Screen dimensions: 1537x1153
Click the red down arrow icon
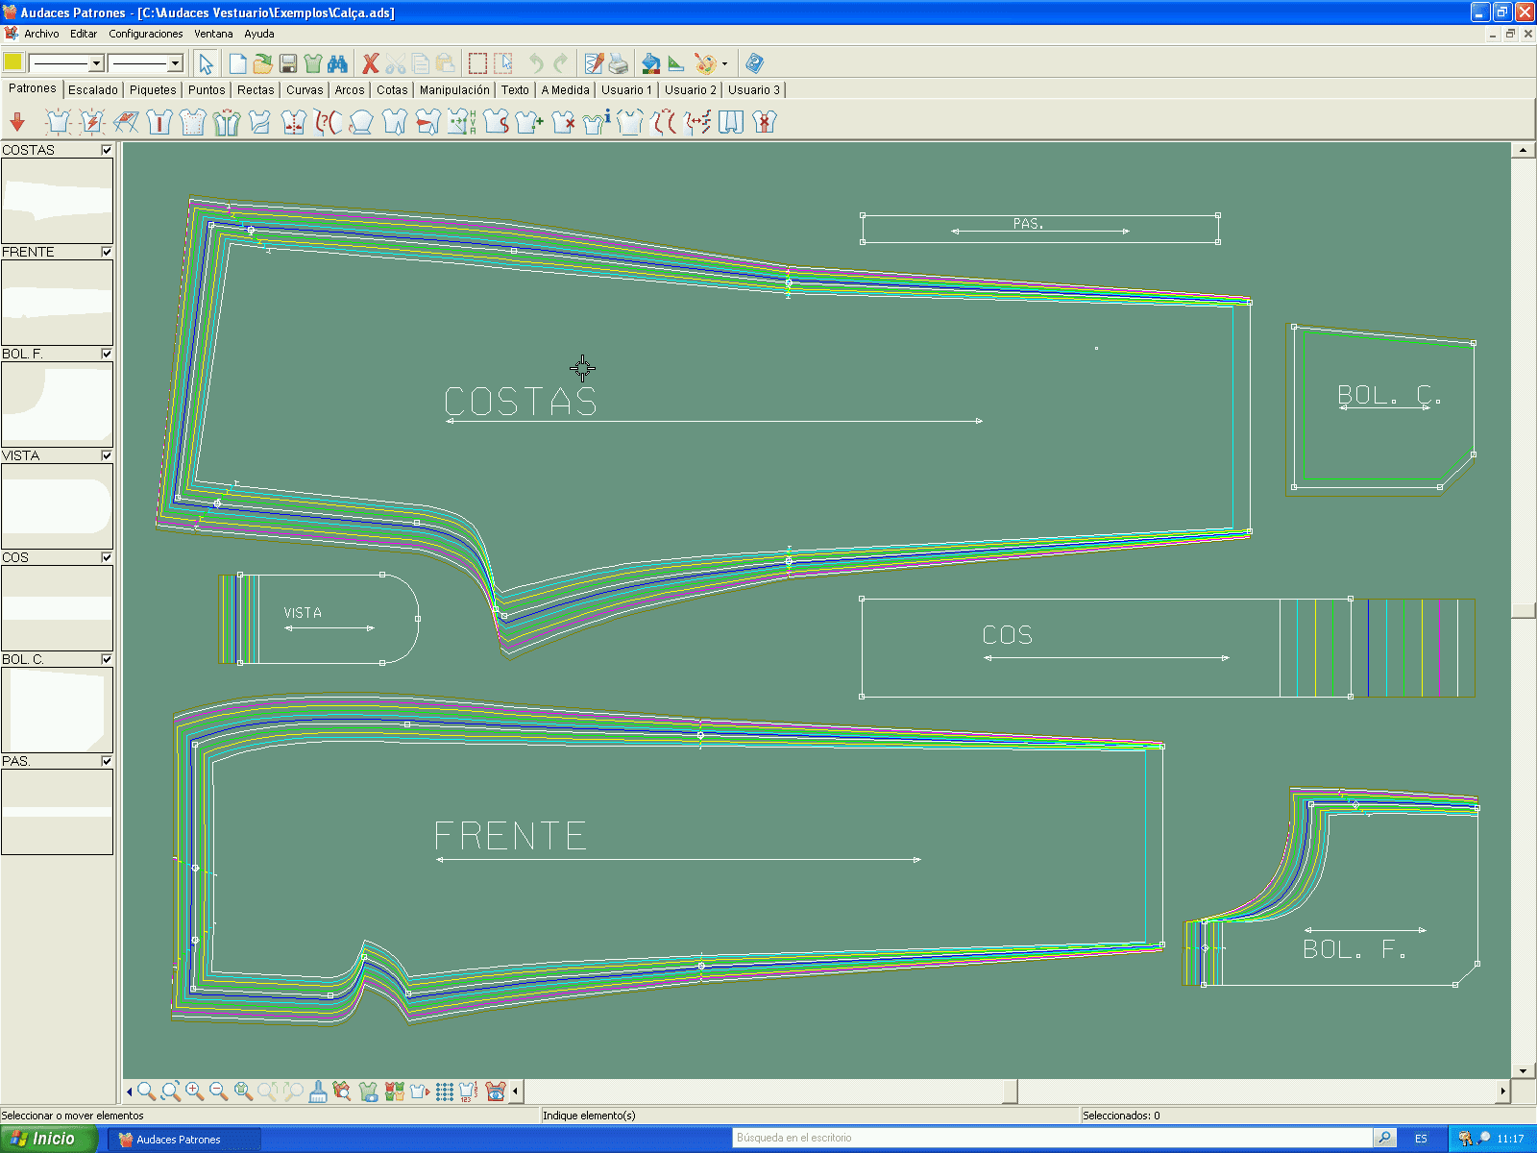[x=17, y=122]
